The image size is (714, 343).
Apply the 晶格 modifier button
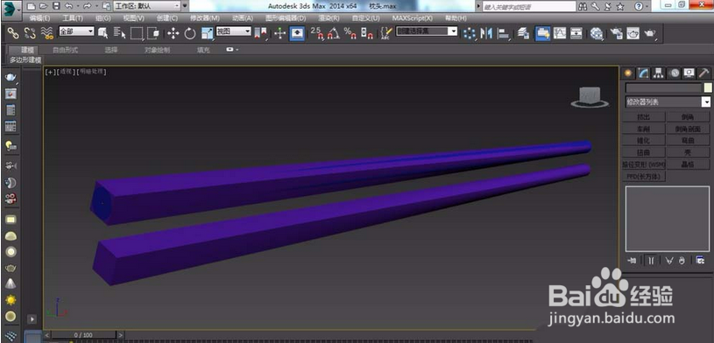688,164
